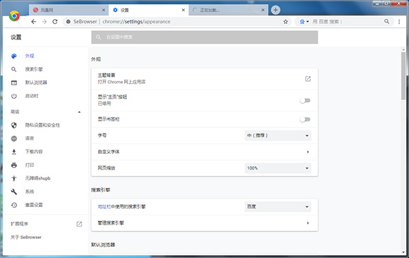
Task: Open 启动时 section in sidebar
Action: [32, 96]
